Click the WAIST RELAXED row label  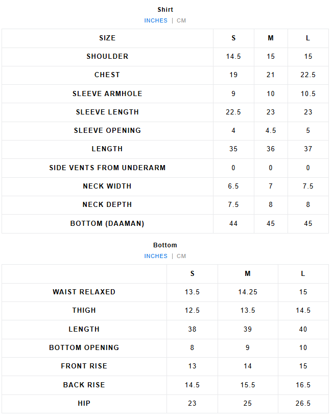[x=84, y=292]
